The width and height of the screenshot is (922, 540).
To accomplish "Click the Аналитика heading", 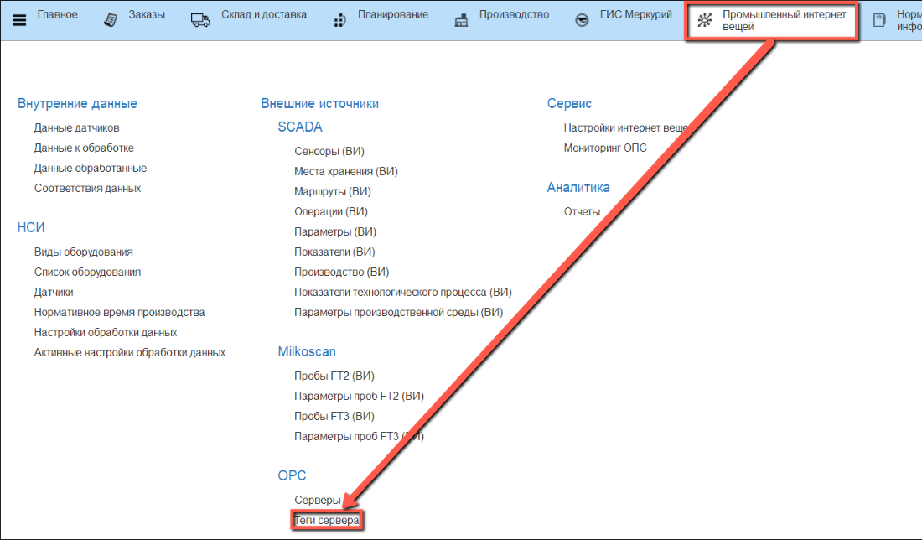I will [x=578, y=188].
